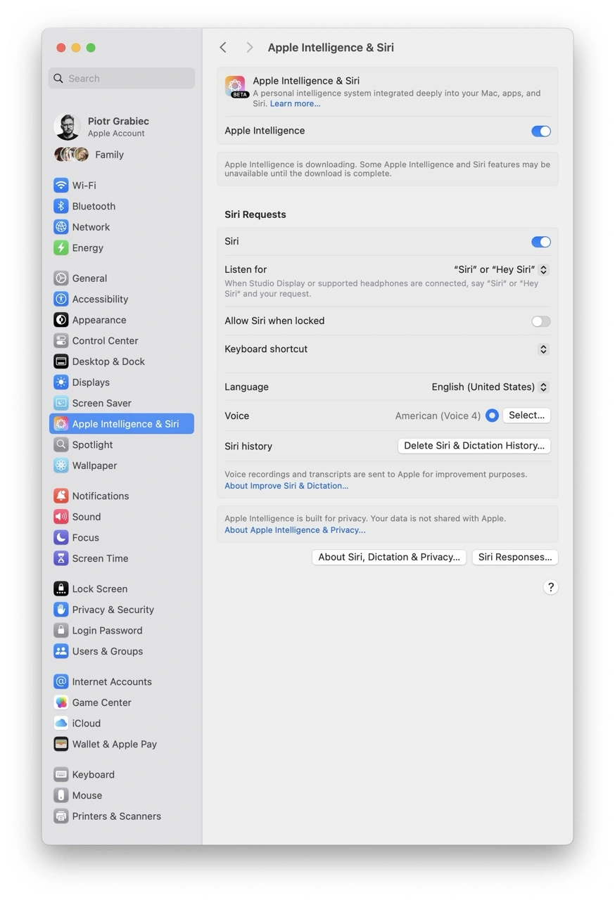Open Wi-Fi settings icon in sidebar
The image size is (615, 900).
point(61,186)
